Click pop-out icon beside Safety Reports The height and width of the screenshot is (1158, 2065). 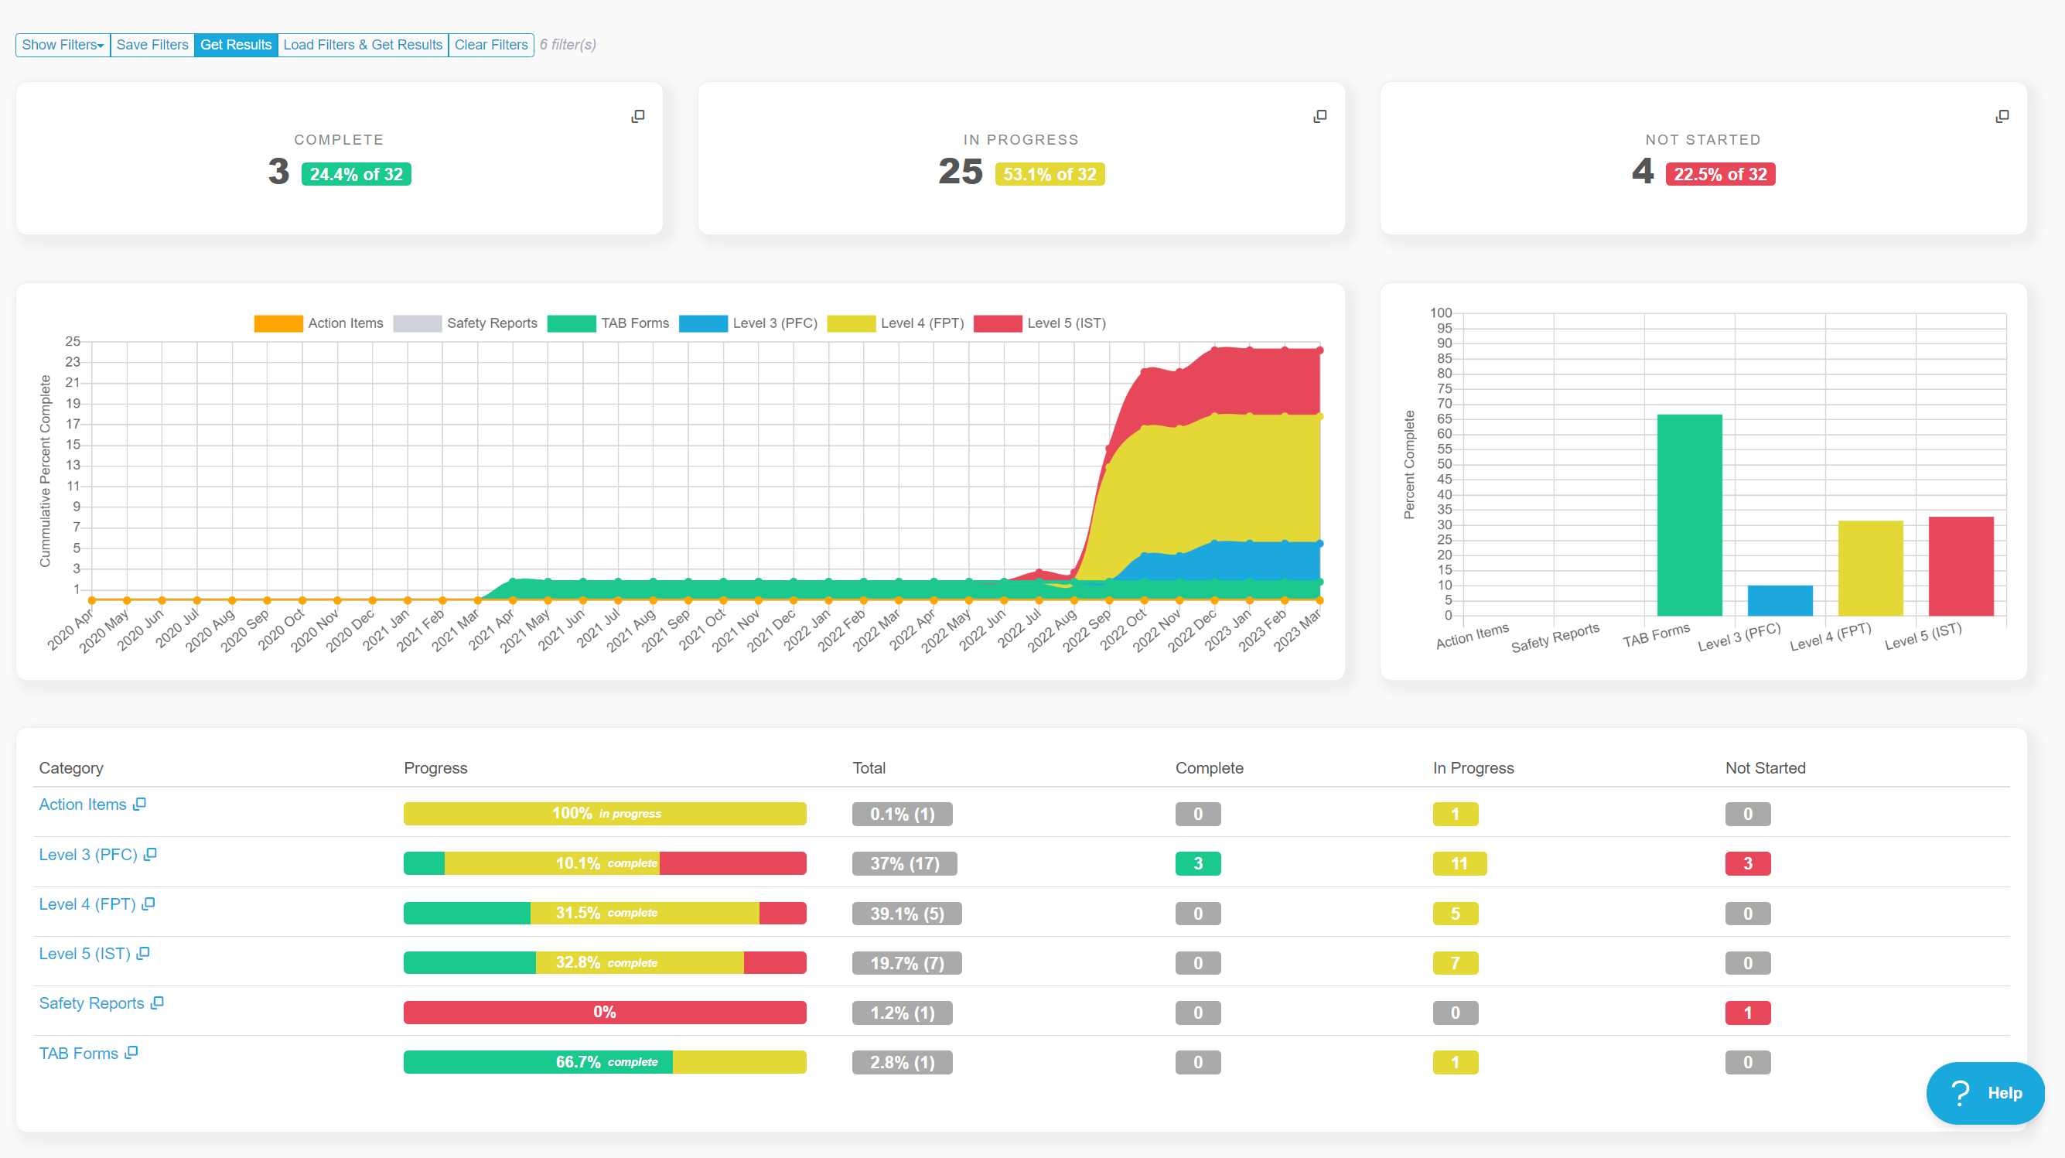(157, 1003)
